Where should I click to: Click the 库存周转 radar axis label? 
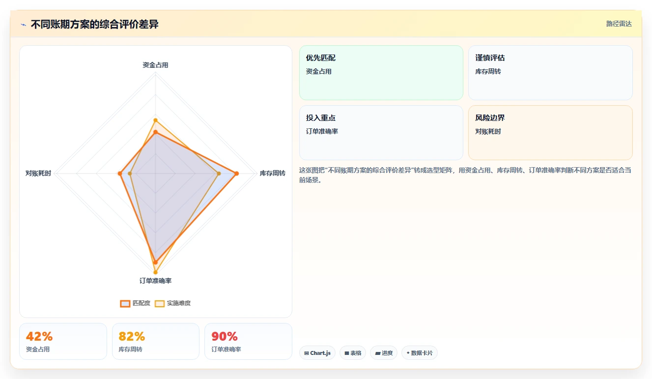[273, 173]
